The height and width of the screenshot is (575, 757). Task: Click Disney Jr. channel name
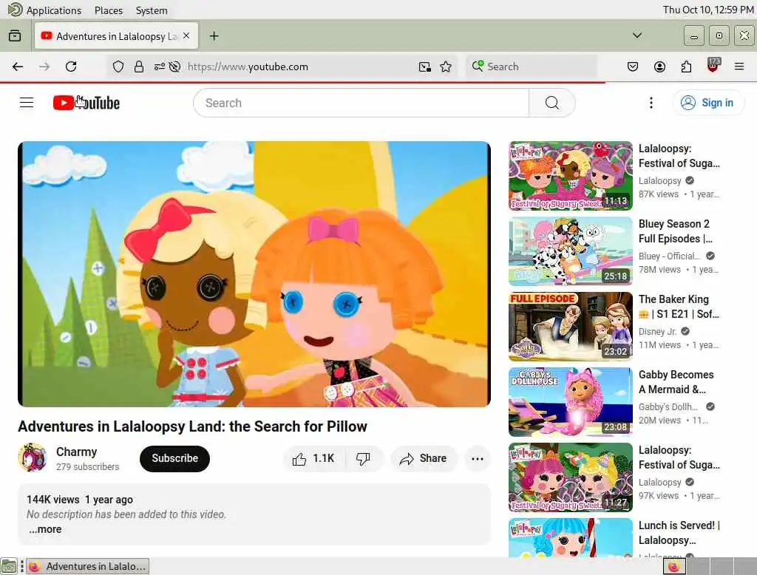pos(657,332)
